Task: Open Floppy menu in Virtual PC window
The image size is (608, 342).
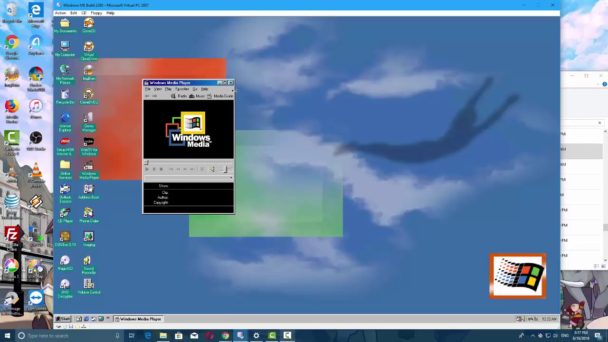Action: click(96, 13)
